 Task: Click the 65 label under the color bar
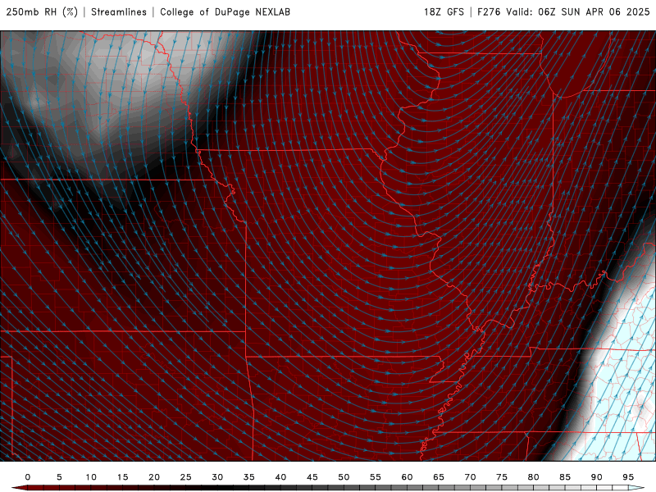[x=439, y=477]
